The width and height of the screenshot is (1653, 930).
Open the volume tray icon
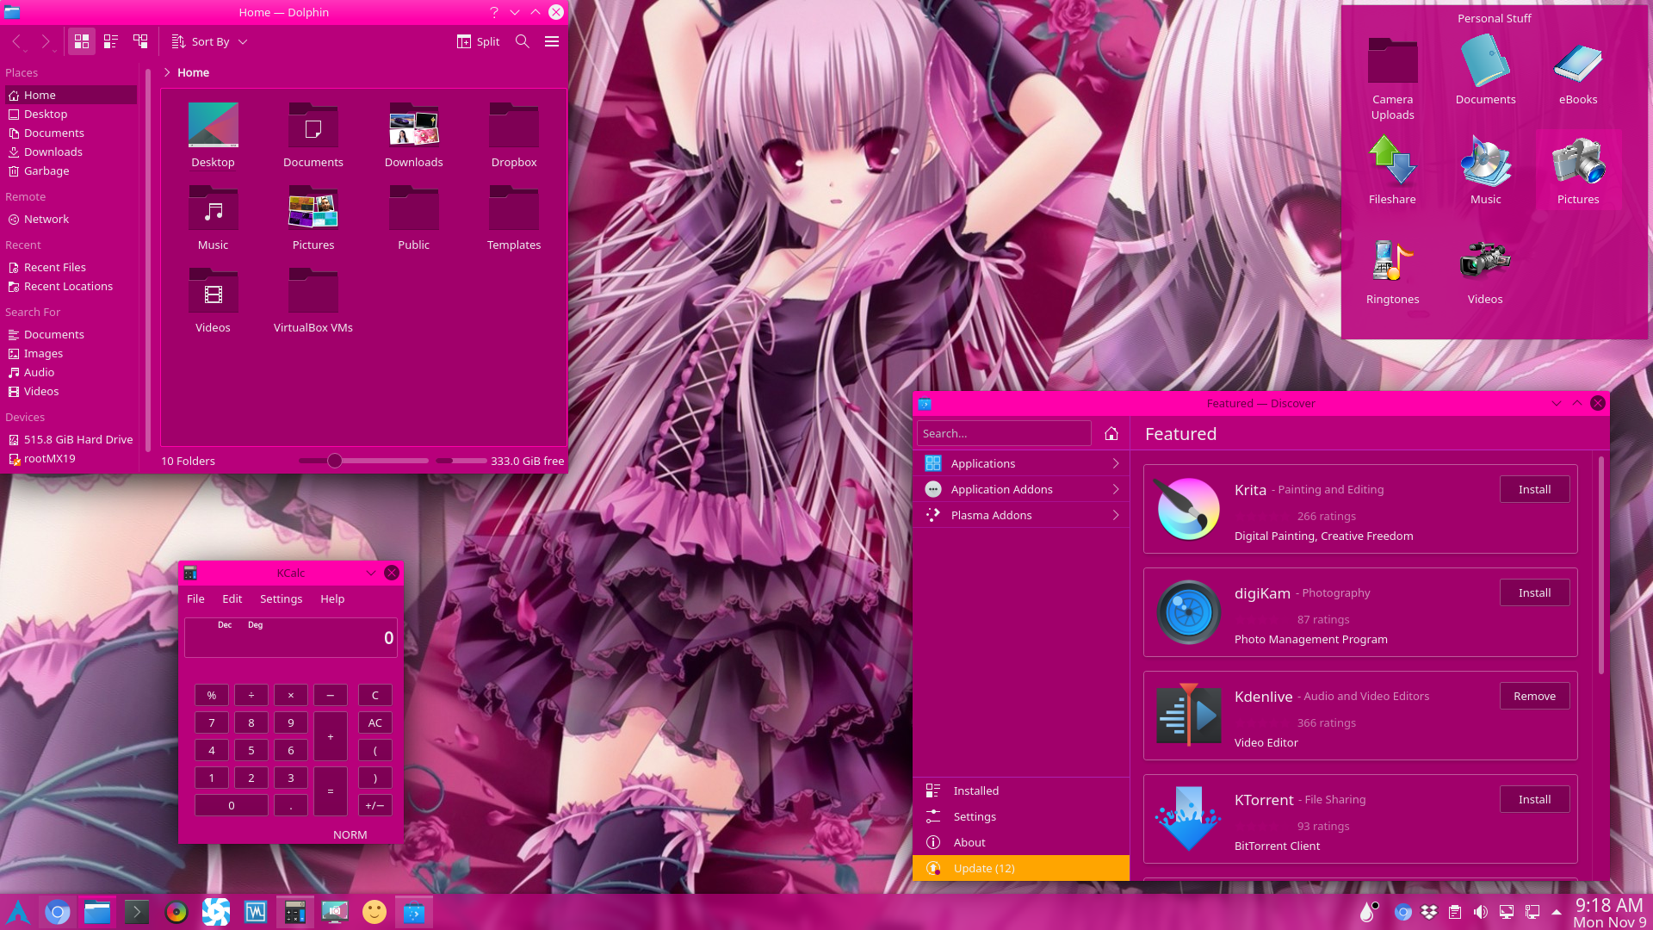tap(1481, 912)
